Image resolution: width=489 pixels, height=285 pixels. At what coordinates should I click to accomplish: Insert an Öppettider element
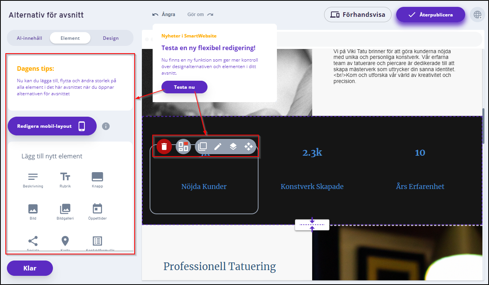tap(97, 212)
